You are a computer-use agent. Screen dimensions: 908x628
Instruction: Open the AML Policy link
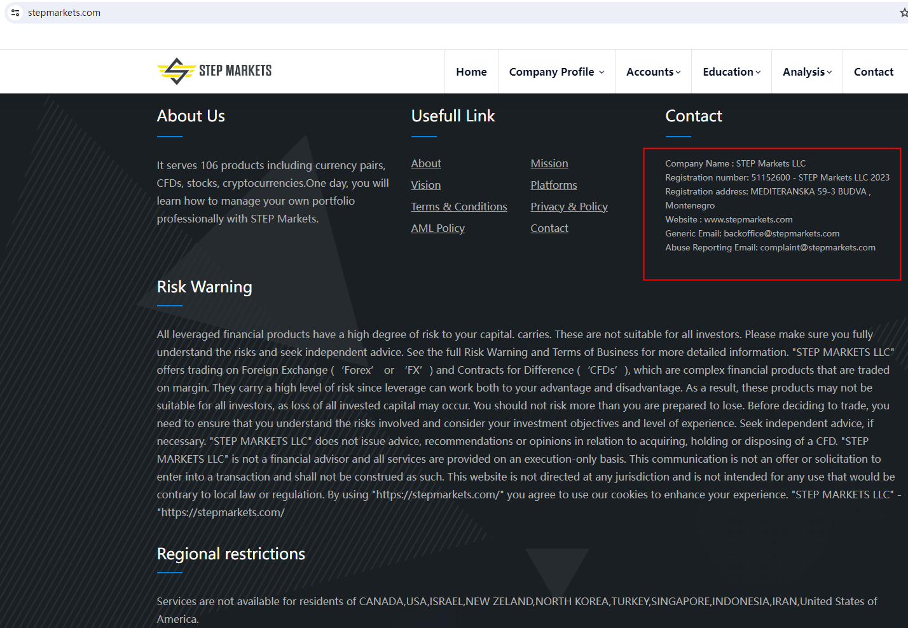click(x=438, y=228)
